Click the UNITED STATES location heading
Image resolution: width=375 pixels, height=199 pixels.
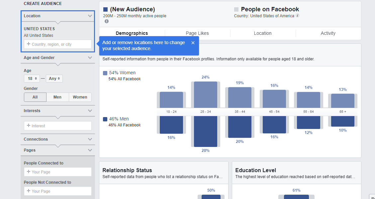(39, 29)
